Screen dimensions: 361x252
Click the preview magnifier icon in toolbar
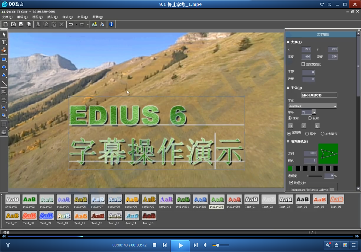102,24
